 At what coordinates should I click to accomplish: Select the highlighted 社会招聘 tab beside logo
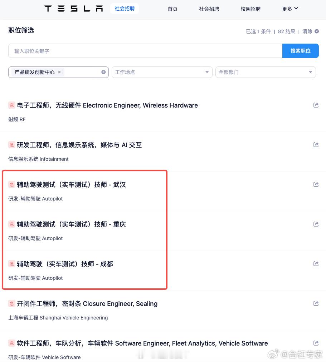(125, 9)
